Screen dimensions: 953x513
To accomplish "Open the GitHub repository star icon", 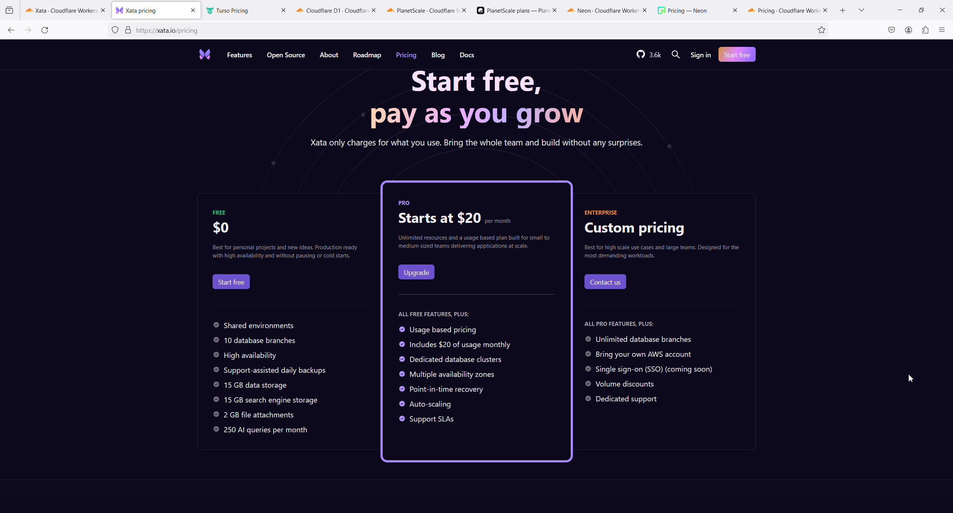I will [x=640, y=55].
